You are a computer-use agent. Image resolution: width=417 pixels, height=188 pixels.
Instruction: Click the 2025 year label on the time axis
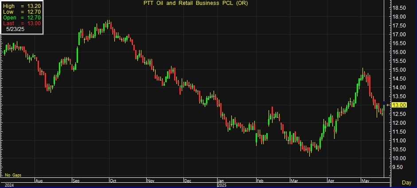222,185
